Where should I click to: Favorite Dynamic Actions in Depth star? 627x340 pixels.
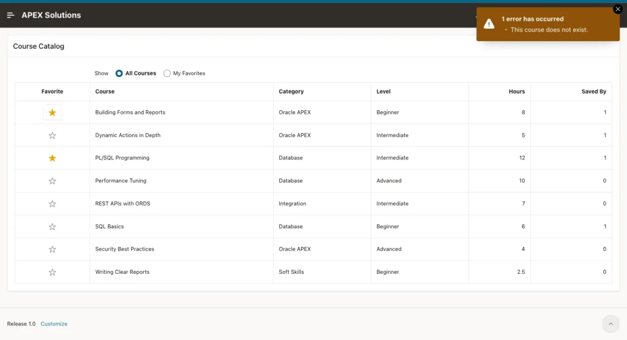coord(53,135)
